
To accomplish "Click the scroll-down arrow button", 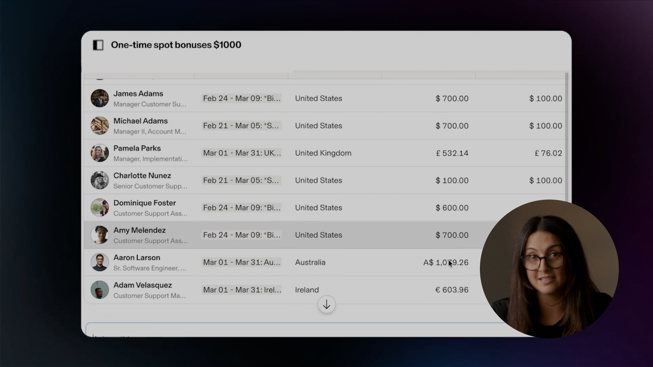I will (326, 304).
